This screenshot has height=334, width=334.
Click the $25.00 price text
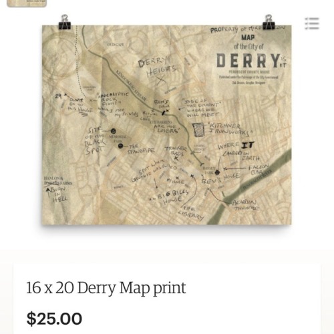coord(54,319)
